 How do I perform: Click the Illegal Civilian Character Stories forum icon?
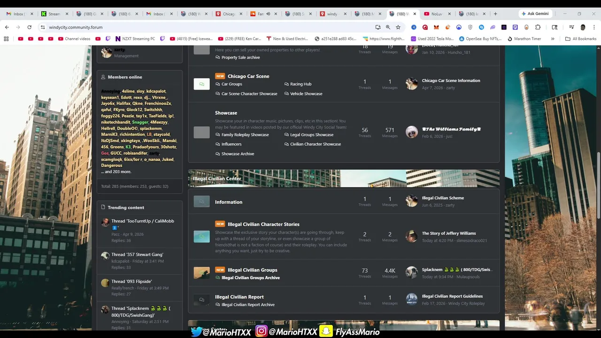pyautogui.click(x=201, y=237)
